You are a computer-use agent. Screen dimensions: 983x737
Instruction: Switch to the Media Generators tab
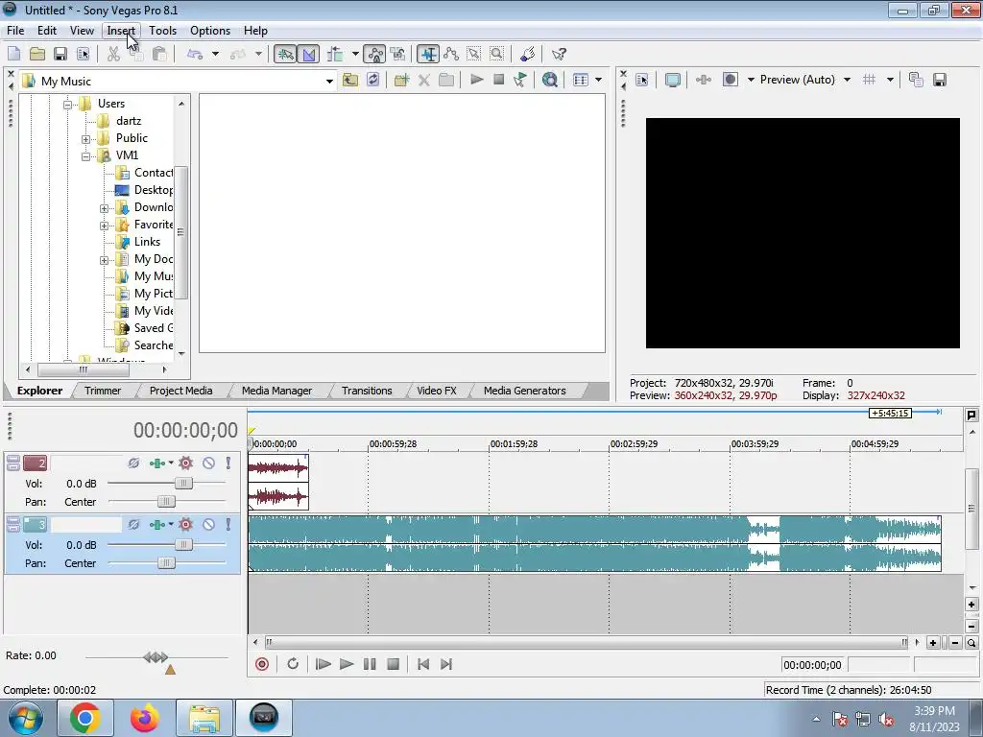525,391
